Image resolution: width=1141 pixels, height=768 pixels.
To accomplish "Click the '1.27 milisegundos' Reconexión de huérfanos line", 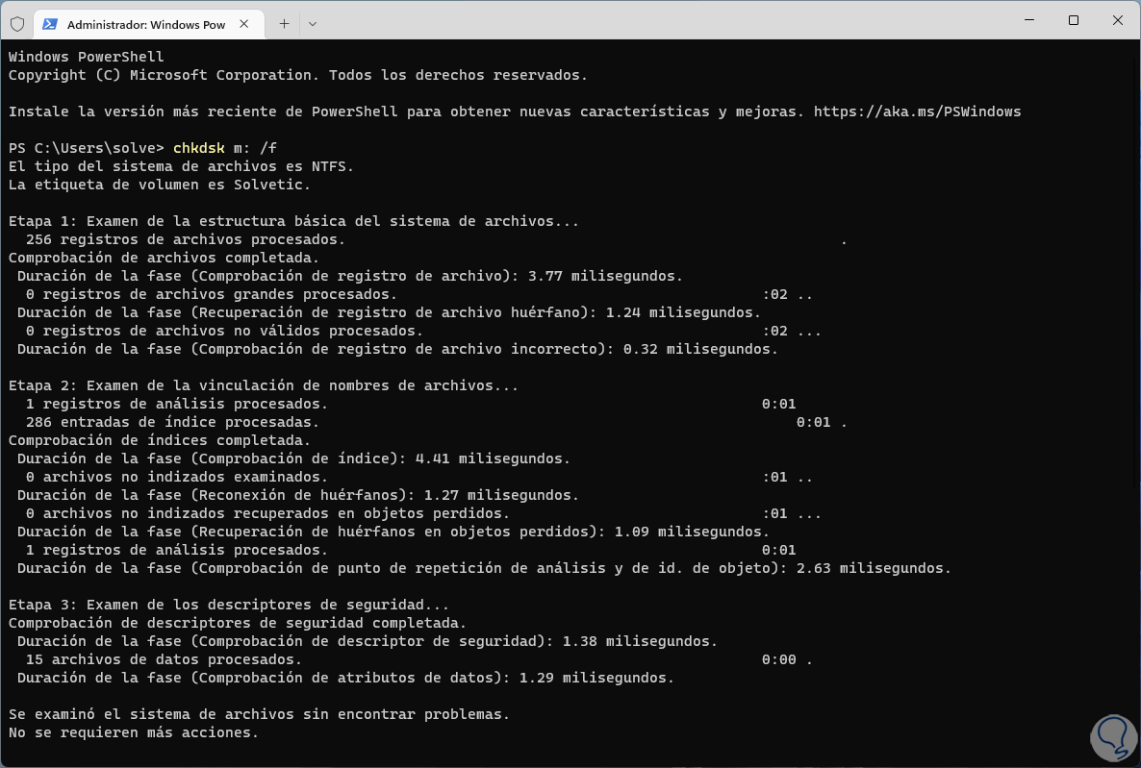I will (298, 495).
